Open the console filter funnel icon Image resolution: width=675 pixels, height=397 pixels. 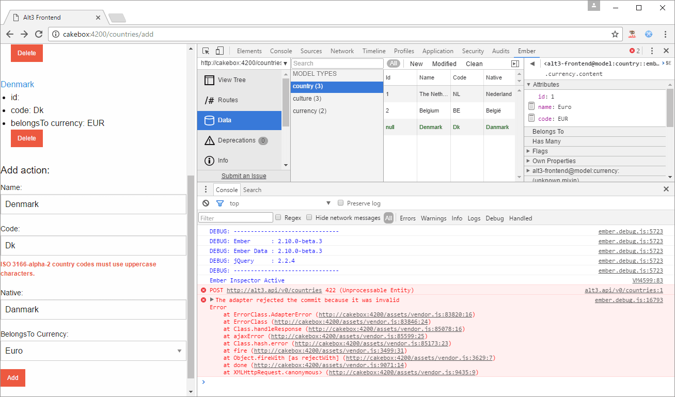pos(219,203)
